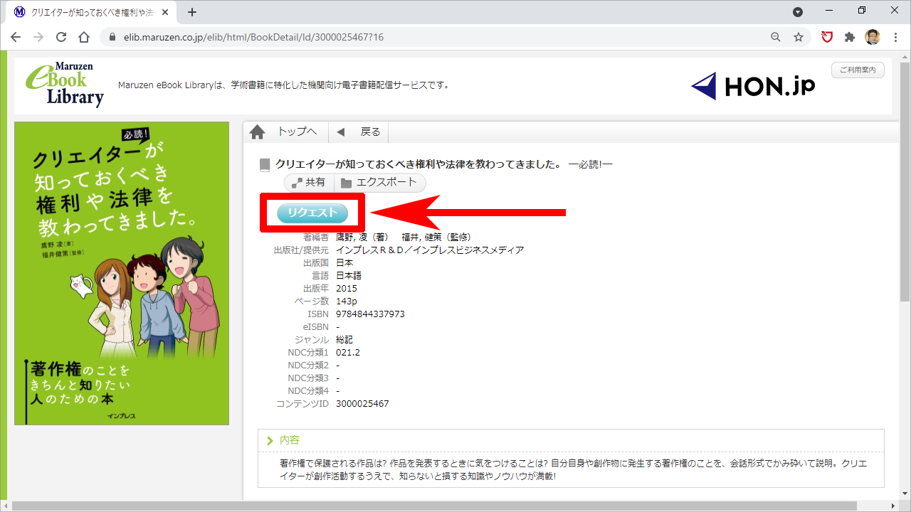Click the M favicon of the current tab
Screen dimensions: 911x512
[x=19, y=12]
